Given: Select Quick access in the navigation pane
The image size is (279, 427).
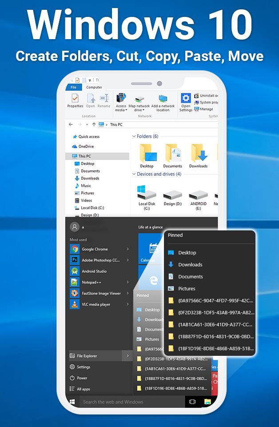Looking at the screenshot, I should (x=86, y=137).
